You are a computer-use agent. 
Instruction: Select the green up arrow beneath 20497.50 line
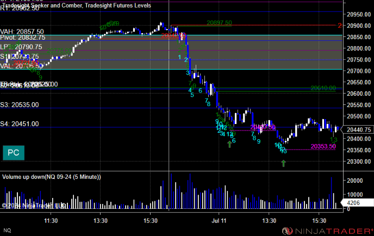click(x=229, y=144)
